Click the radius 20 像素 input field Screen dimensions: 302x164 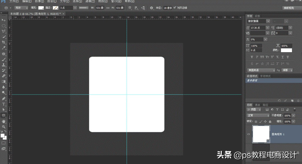tap(168, 8)
